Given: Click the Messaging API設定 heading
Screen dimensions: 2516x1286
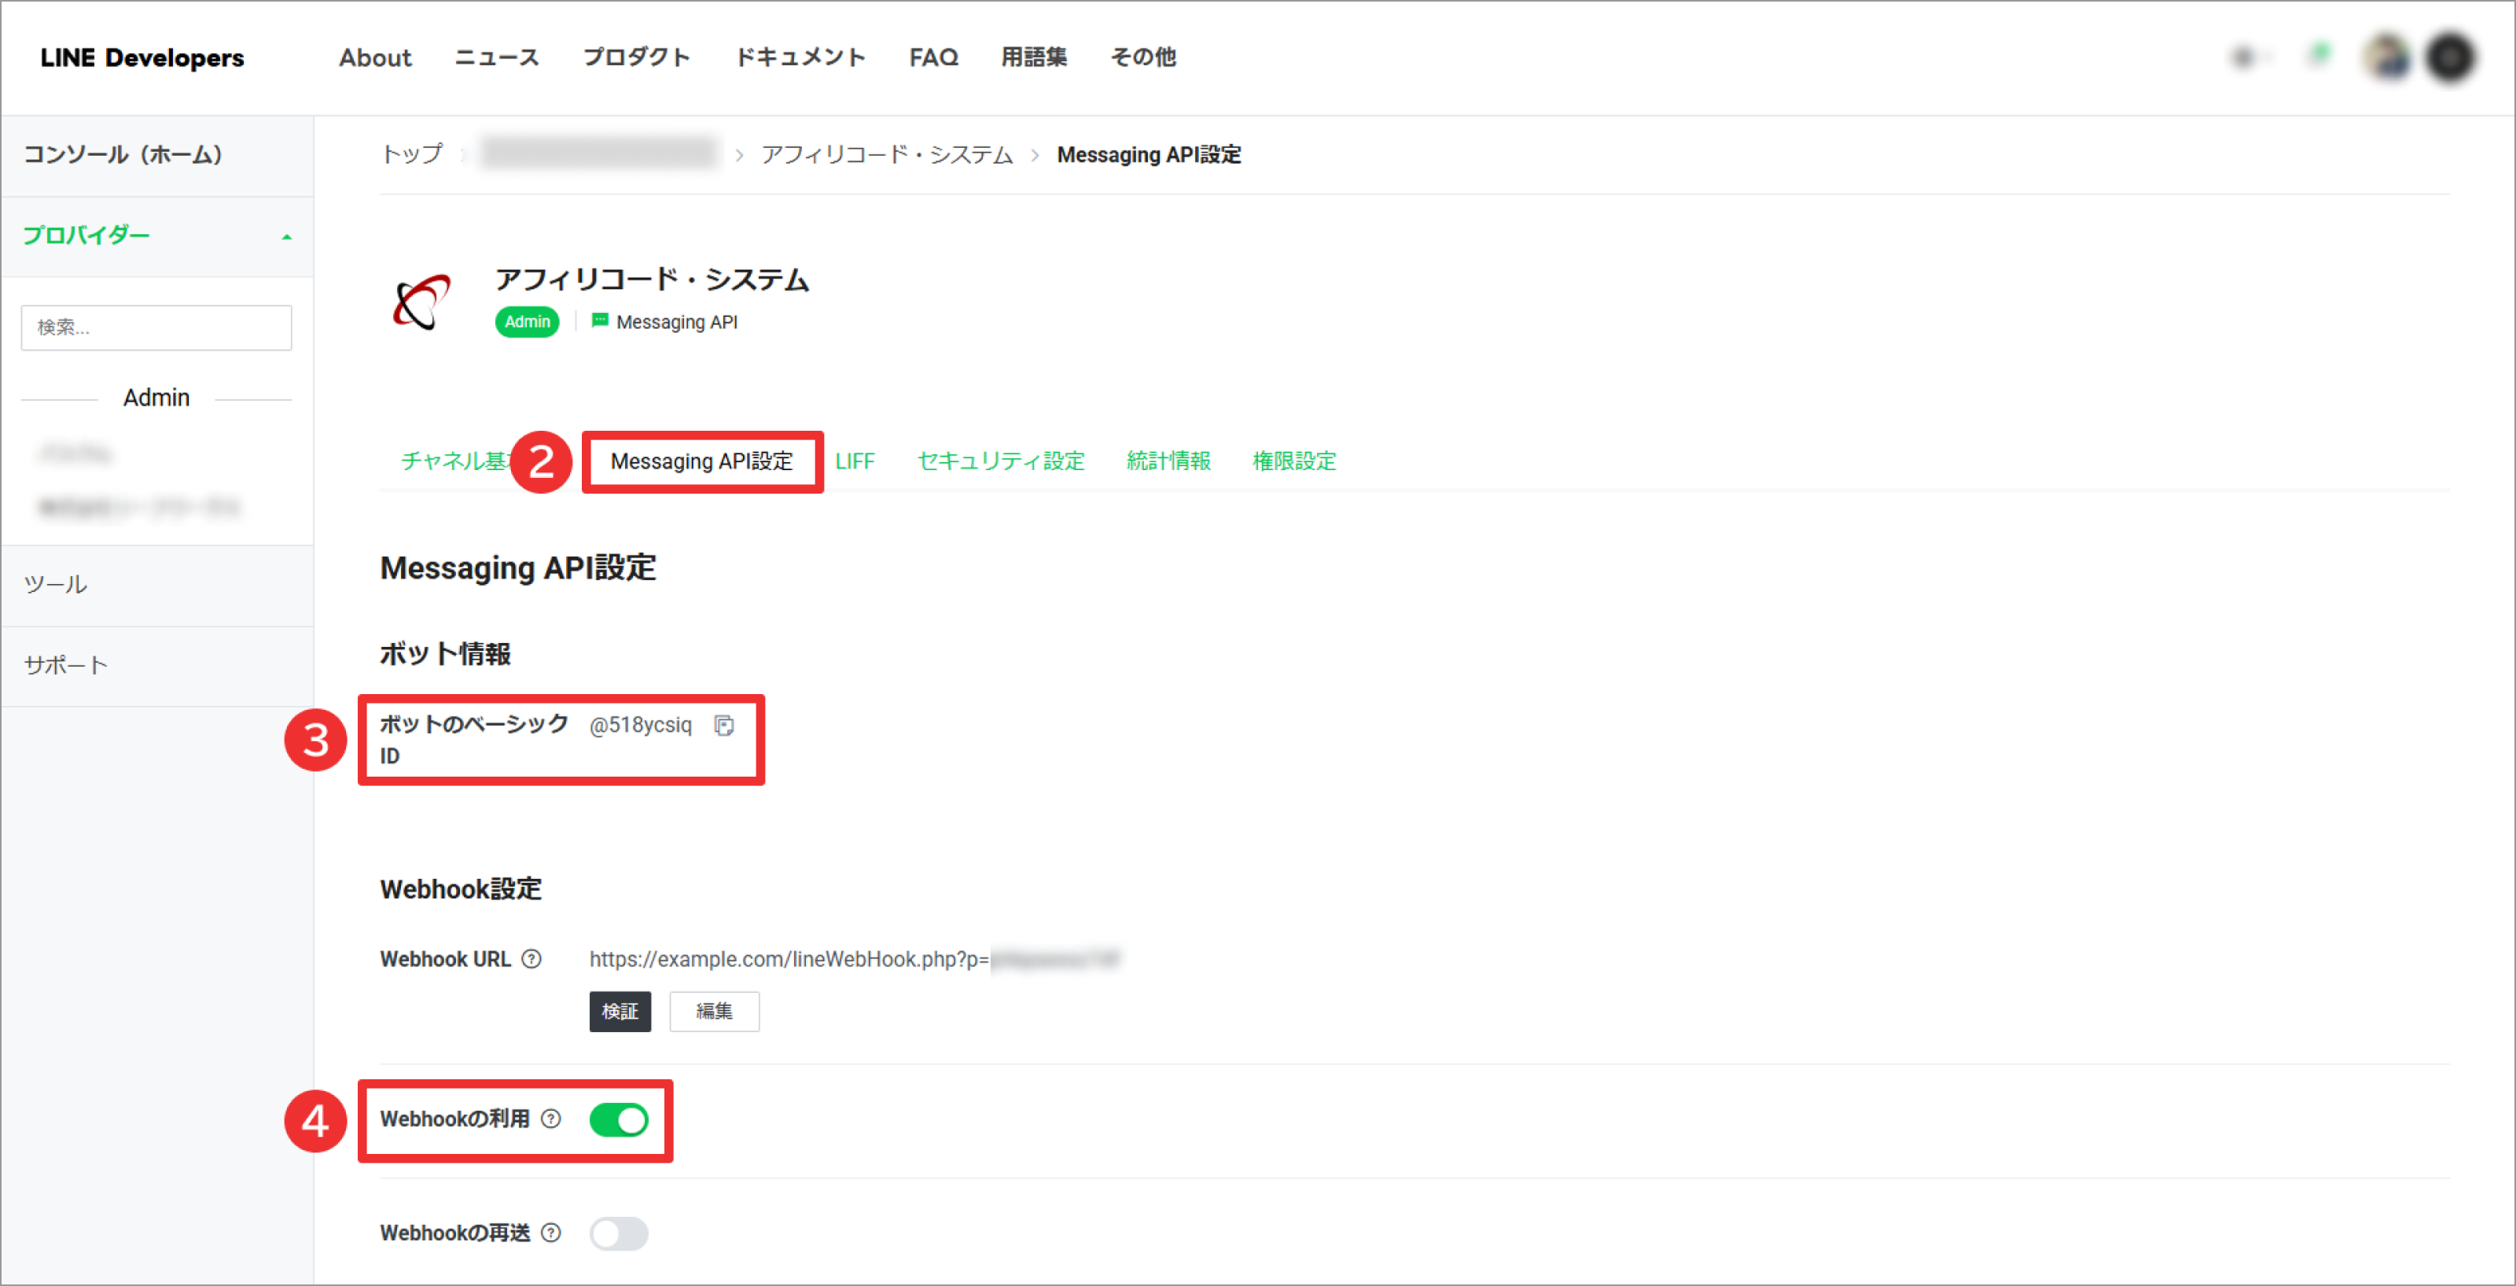Looking at the screenshot, I should click(x=517, y=568).
